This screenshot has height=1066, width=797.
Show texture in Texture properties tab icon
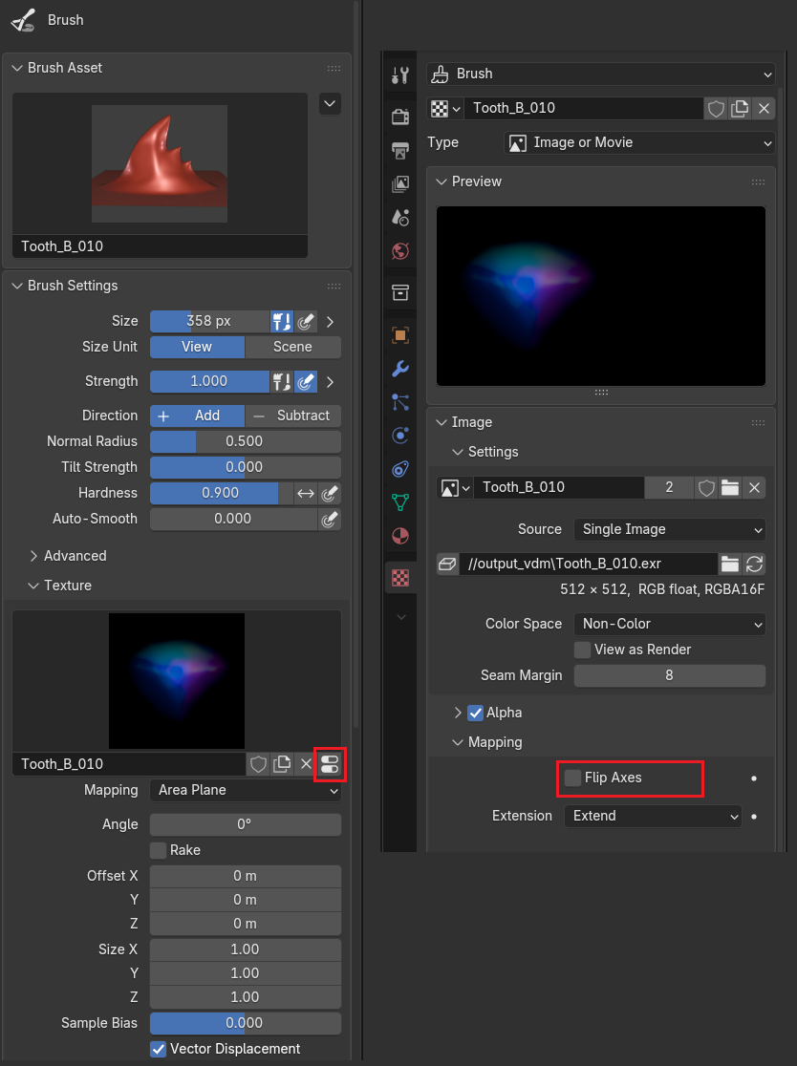(330, 764)
